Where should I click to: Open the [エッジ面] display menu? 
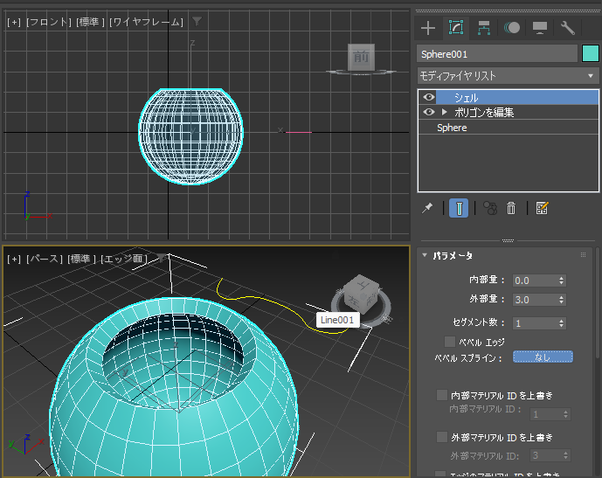(x=124, y=260)
